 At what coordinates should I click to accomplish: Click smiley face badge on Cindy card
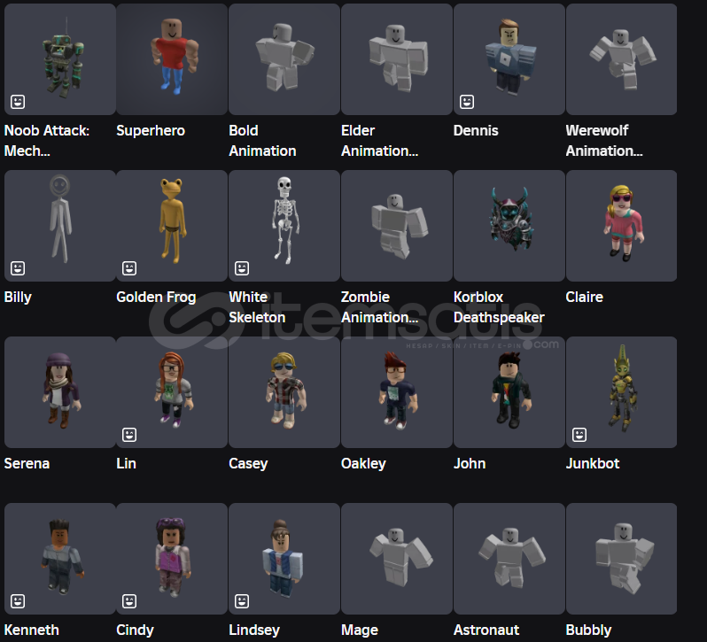click(129, 601)
